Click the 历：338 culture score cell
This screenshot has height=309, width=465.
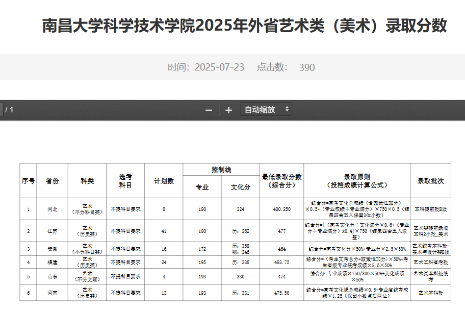coord(241,263)
